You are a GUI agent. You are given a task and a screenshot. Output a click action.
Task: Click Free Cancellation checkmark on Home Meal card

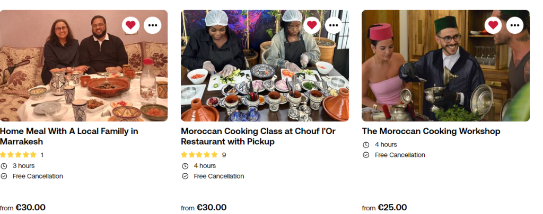point(4,176)
